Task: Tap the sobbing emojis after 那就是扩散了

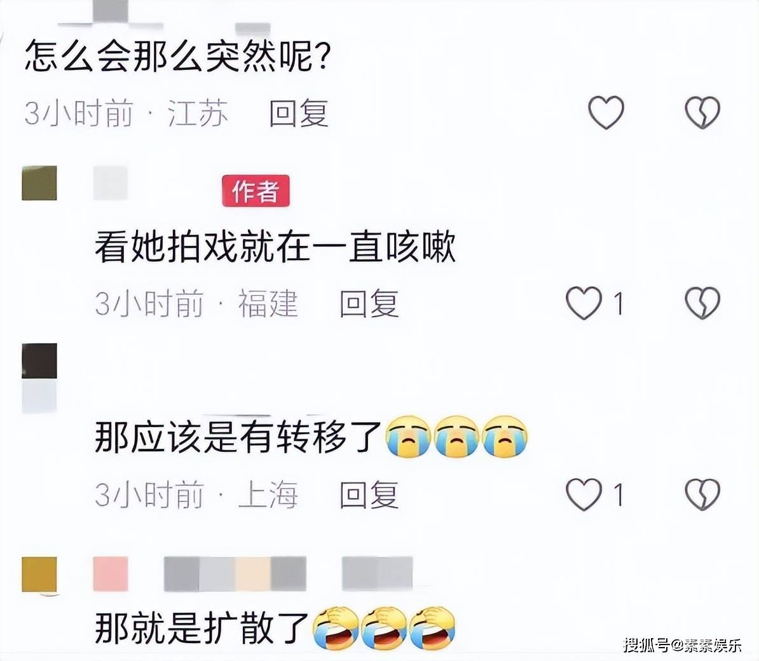Action: point(385,627)
